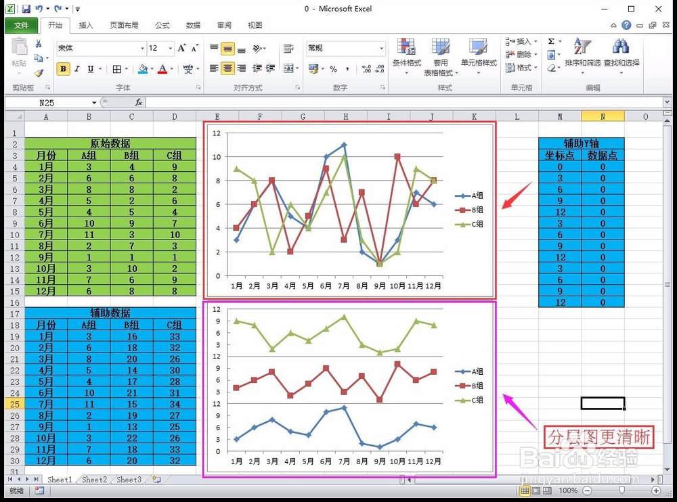
Task: Click in the formula bar input
Action: click(405, 102)
